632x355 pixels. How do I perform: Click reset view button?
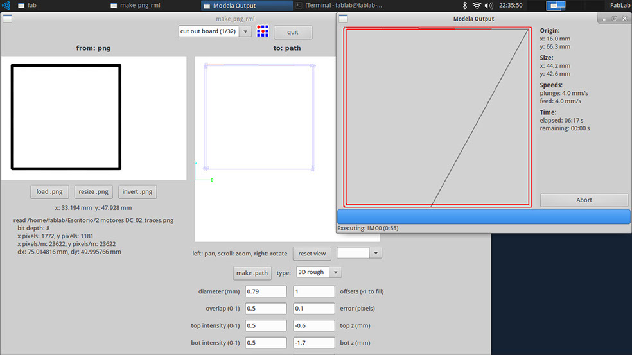pyautogui.click(x=312, y=254)
